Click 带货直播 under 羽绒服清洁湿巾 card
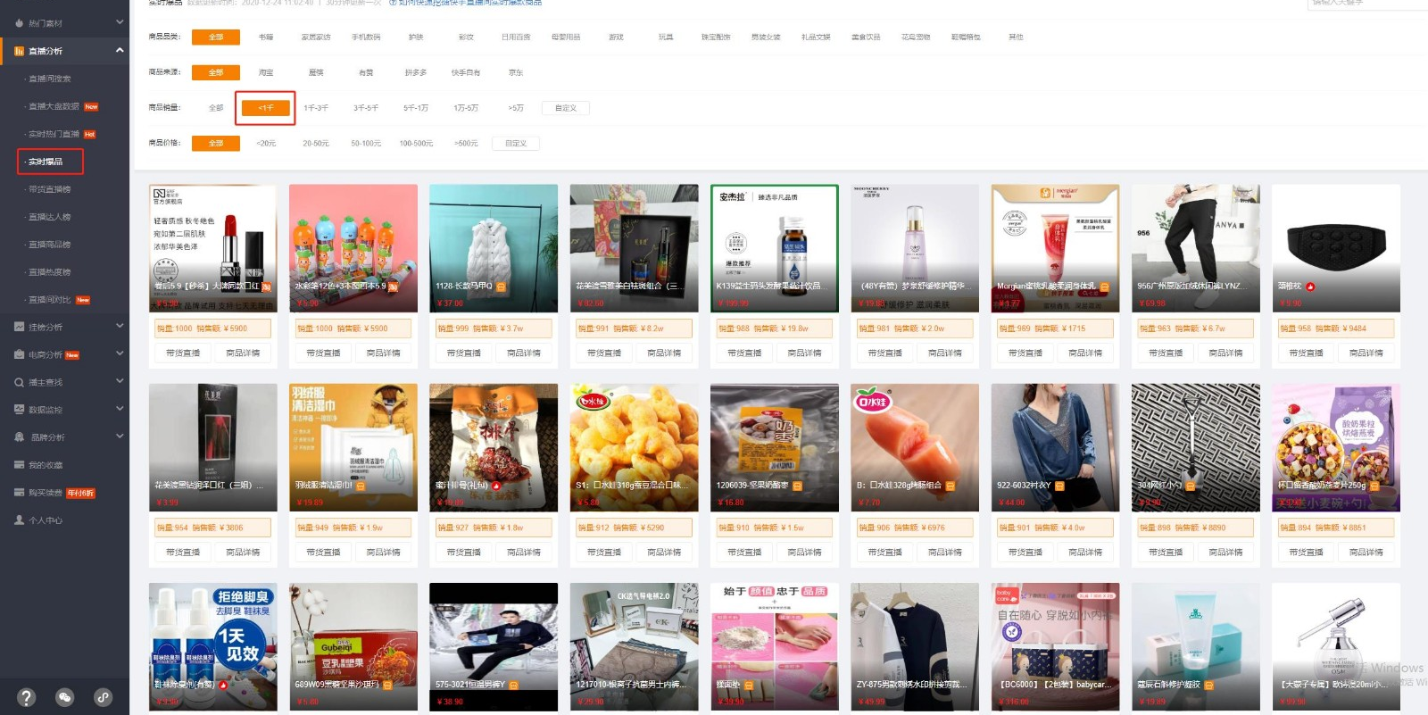This screenshot has height=715, width=1428. [x=323, y=553]
